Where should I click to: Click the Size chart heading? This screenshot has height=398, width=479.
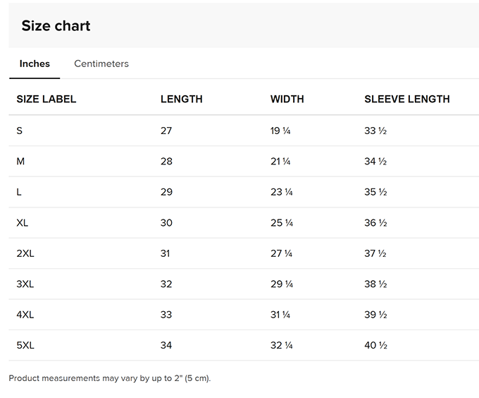pyautogui.click(x=56, y=26)
